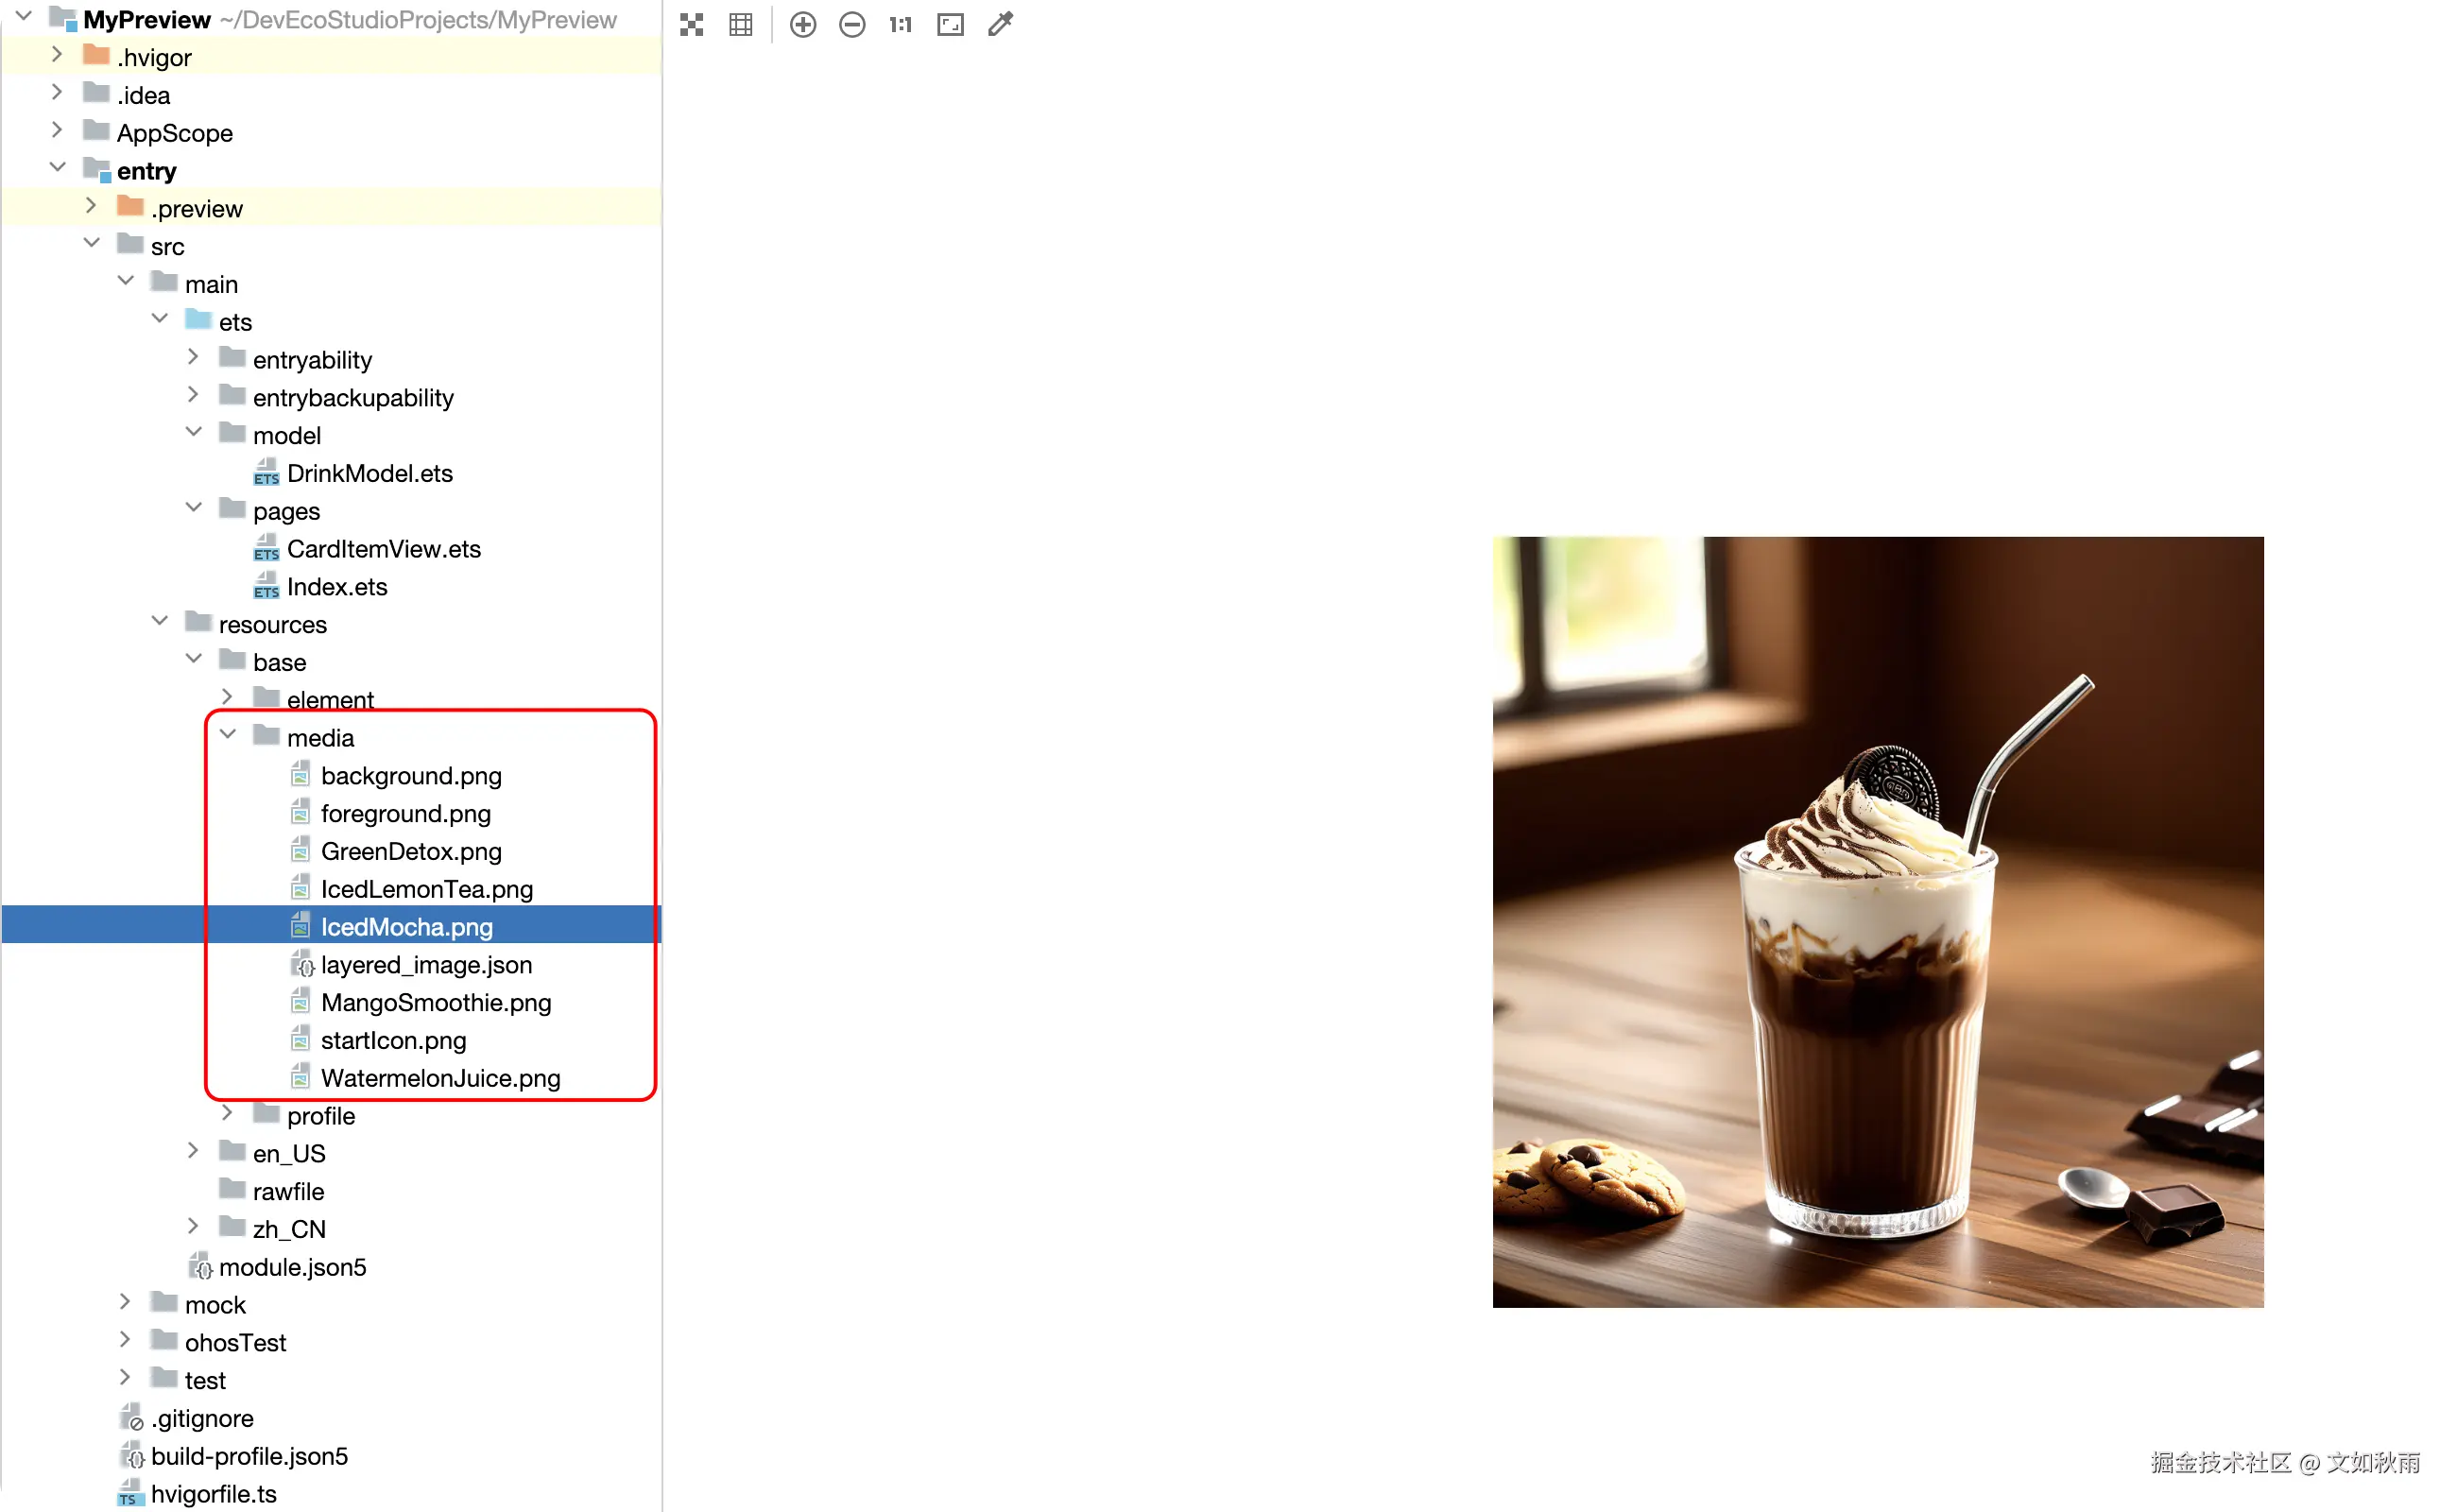Click the fit zoom to window icon

950,24
